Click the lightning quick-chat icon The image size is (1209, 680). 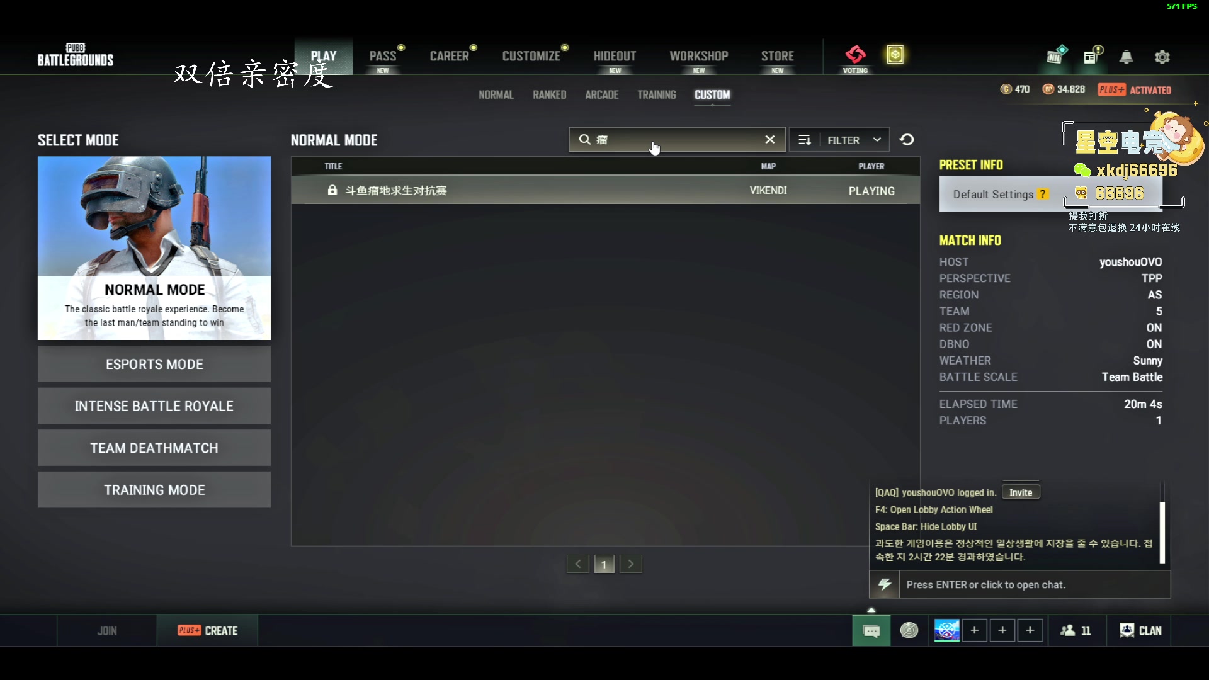884,584
